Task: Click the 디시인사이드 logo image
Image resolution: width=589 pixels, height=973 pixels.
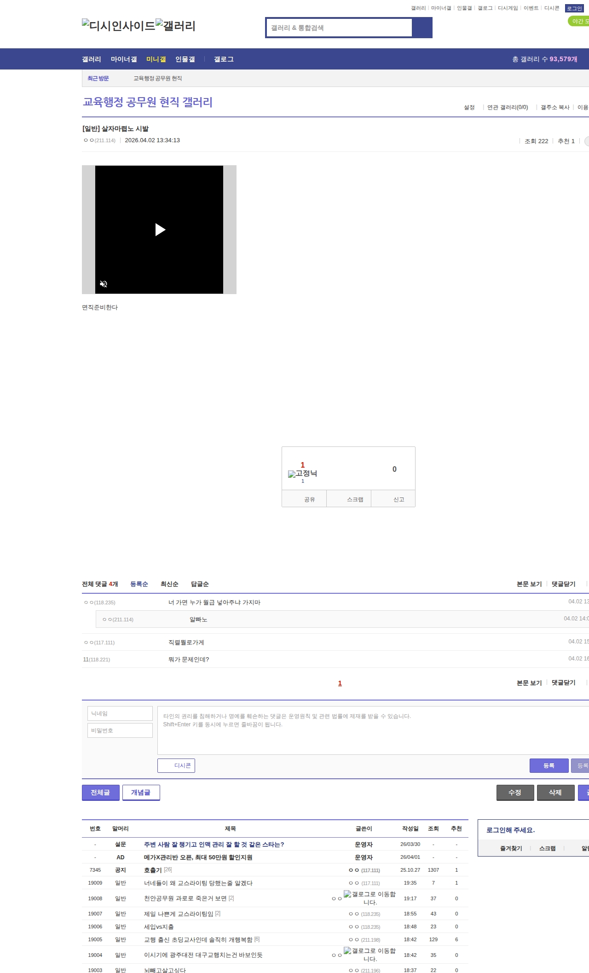Action: tap(118, 25)
